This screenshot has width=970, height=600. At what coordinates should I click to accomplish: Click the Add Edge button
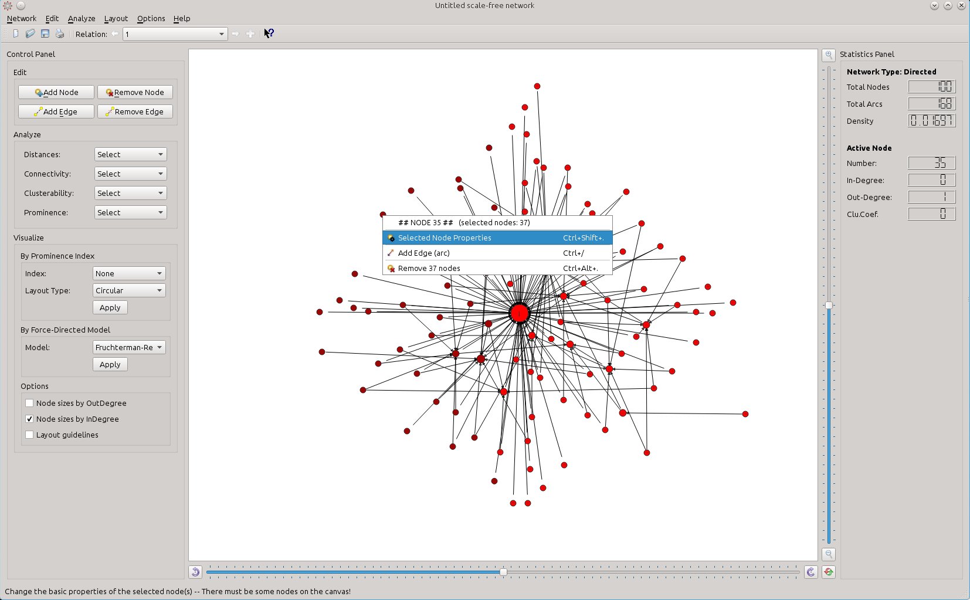(56, 111)
